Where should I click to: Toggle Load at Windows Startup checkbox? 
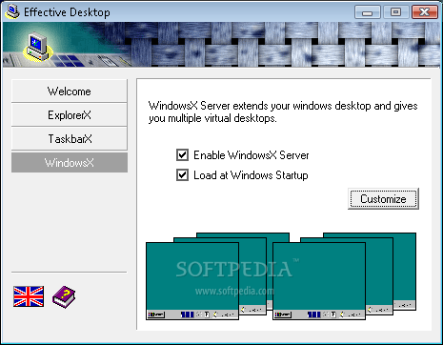coord(182,175)
